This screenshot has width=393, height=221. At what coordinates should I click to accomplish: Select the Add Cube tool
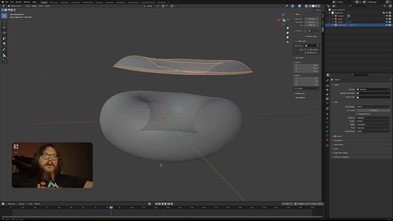tap(4, 61)
